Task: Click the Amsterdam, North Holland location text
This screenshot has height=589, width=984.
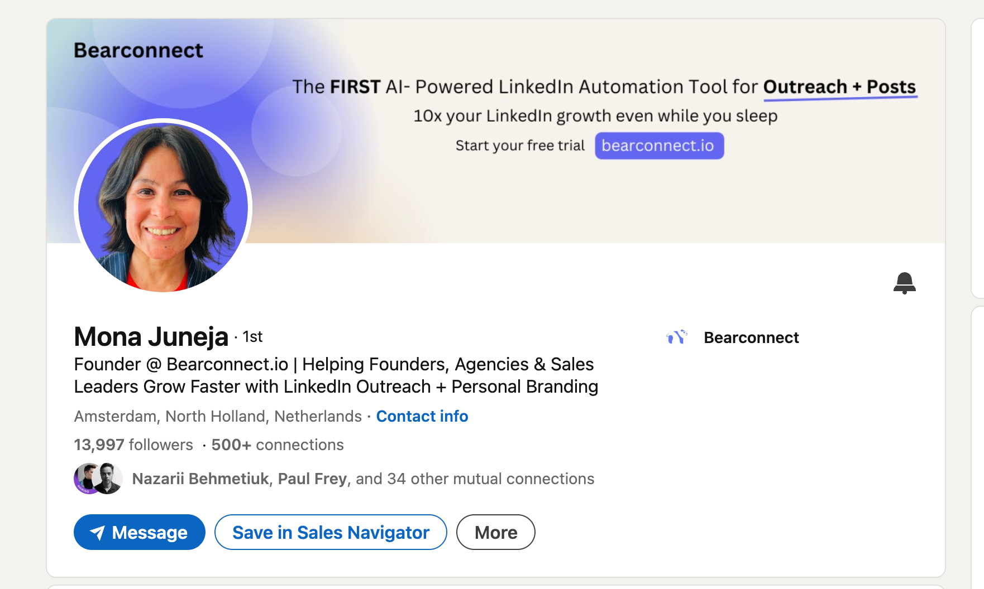Action: coord(218,416)
